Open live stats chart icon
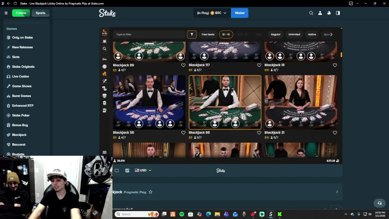This screenshot has height=219, width=389. click(x=127, y=170)
